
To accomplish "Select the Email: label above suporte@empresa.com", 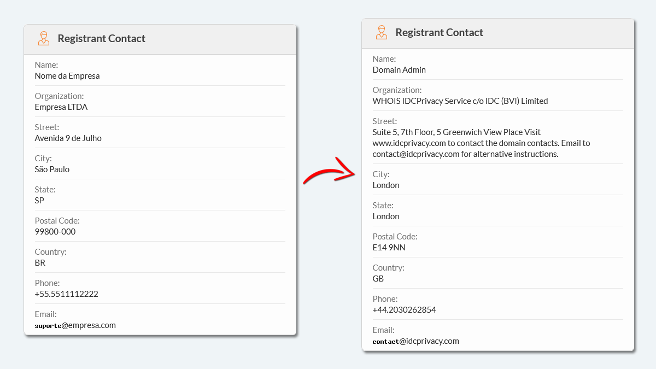I will click(46, 314).
